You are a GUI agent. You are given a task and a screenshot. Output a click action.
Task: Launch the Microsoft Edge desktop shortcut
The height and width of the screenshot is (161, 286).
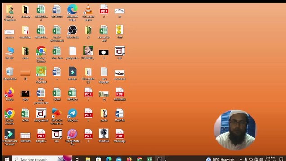click(72, 13)
